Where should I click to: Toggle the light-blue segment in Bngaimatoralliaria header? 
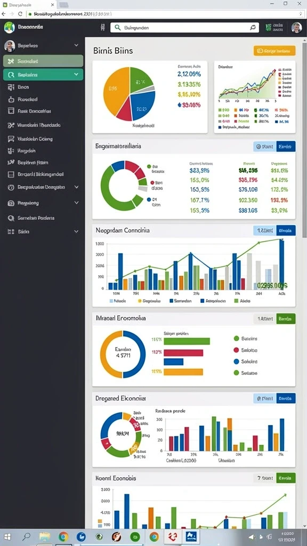tap(264, 147)
